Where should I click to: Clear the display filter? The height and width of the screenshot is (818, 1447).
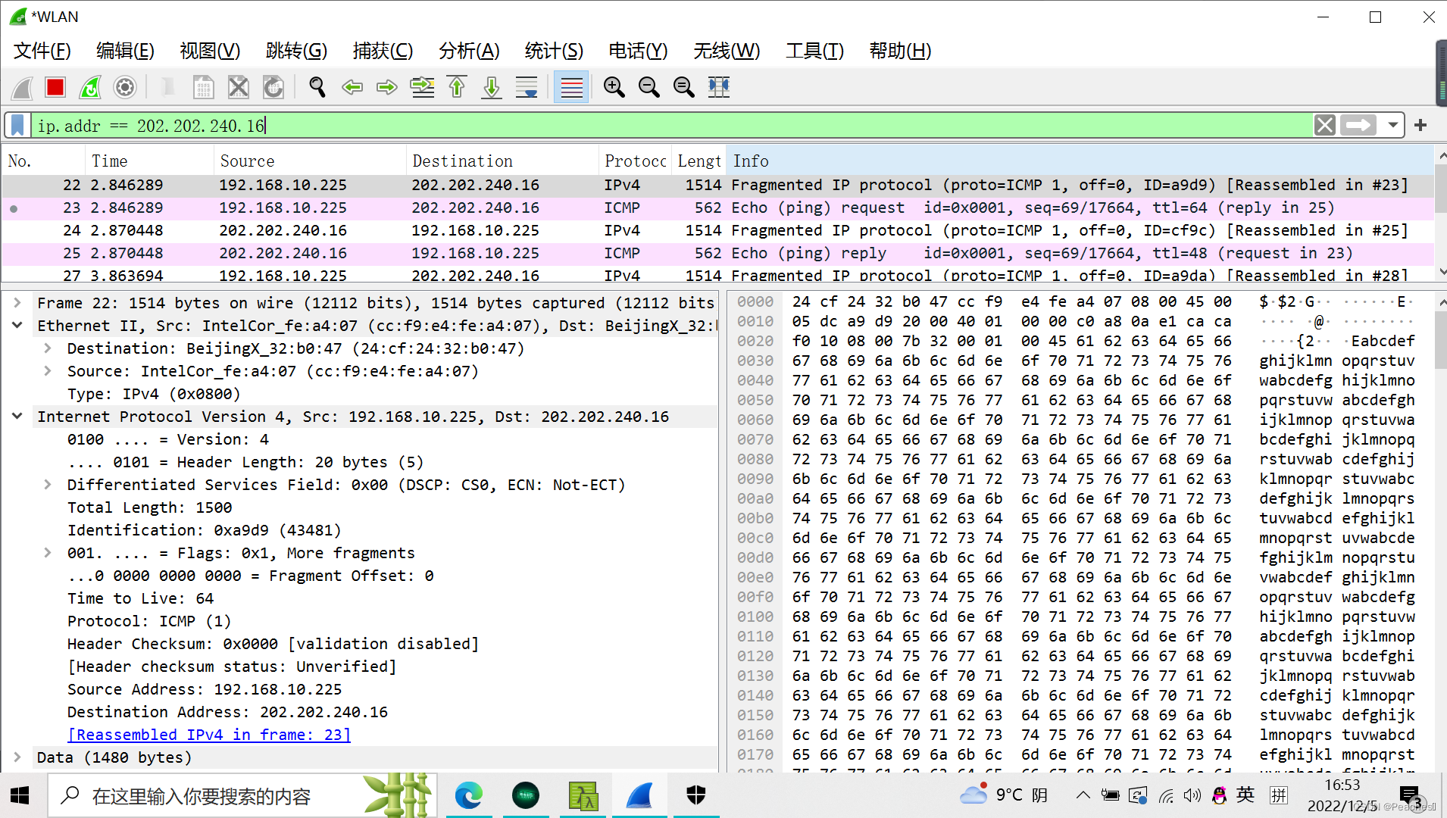[x=1324, y=125]
